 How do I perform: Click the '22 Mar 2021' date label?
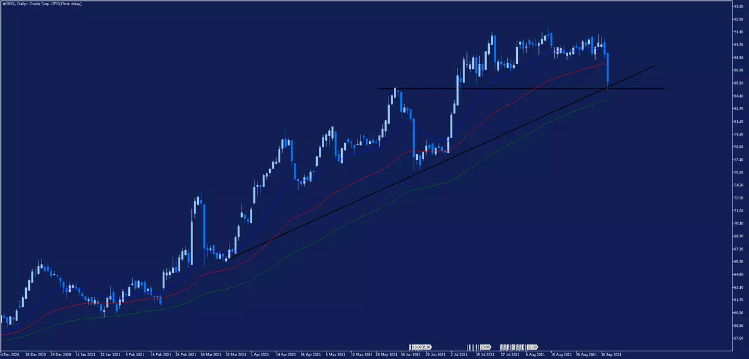point(236,354)
